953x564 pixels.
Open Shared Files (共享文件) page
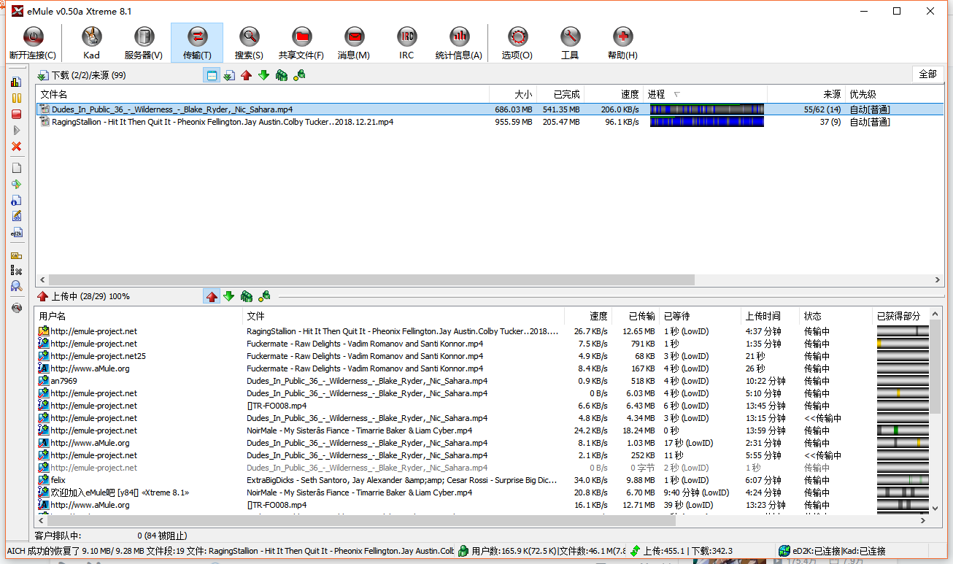coord(301,42)
